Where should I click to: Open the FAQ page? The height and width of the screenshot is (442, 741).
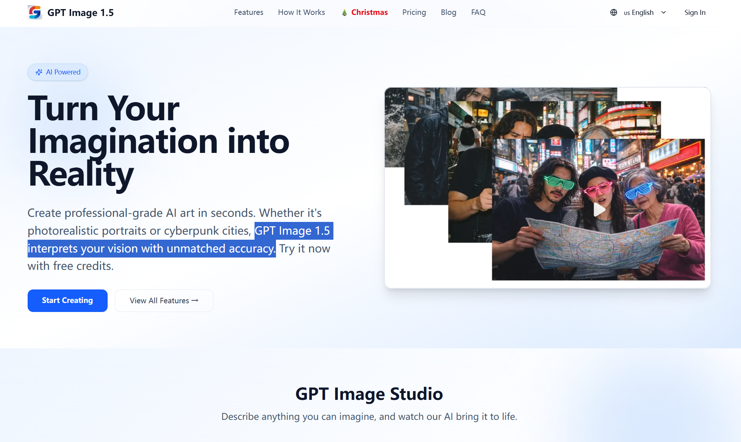coord(478,12)
